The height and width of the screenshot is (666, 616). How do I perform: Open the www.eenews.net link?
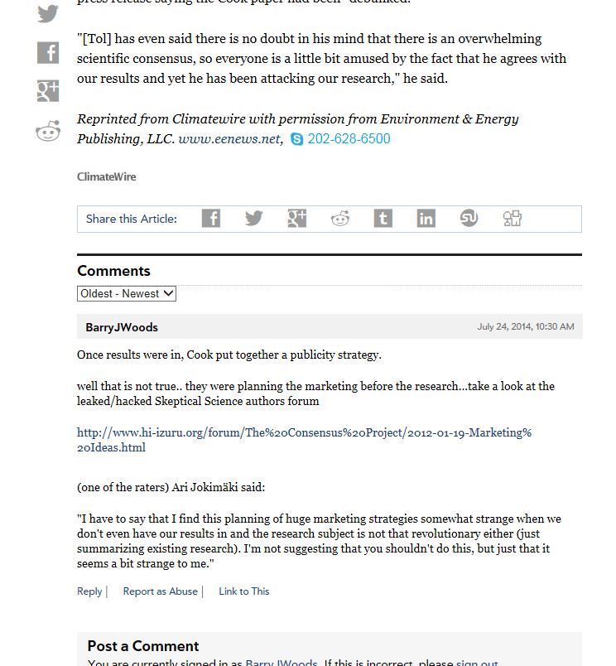point(229,139)
